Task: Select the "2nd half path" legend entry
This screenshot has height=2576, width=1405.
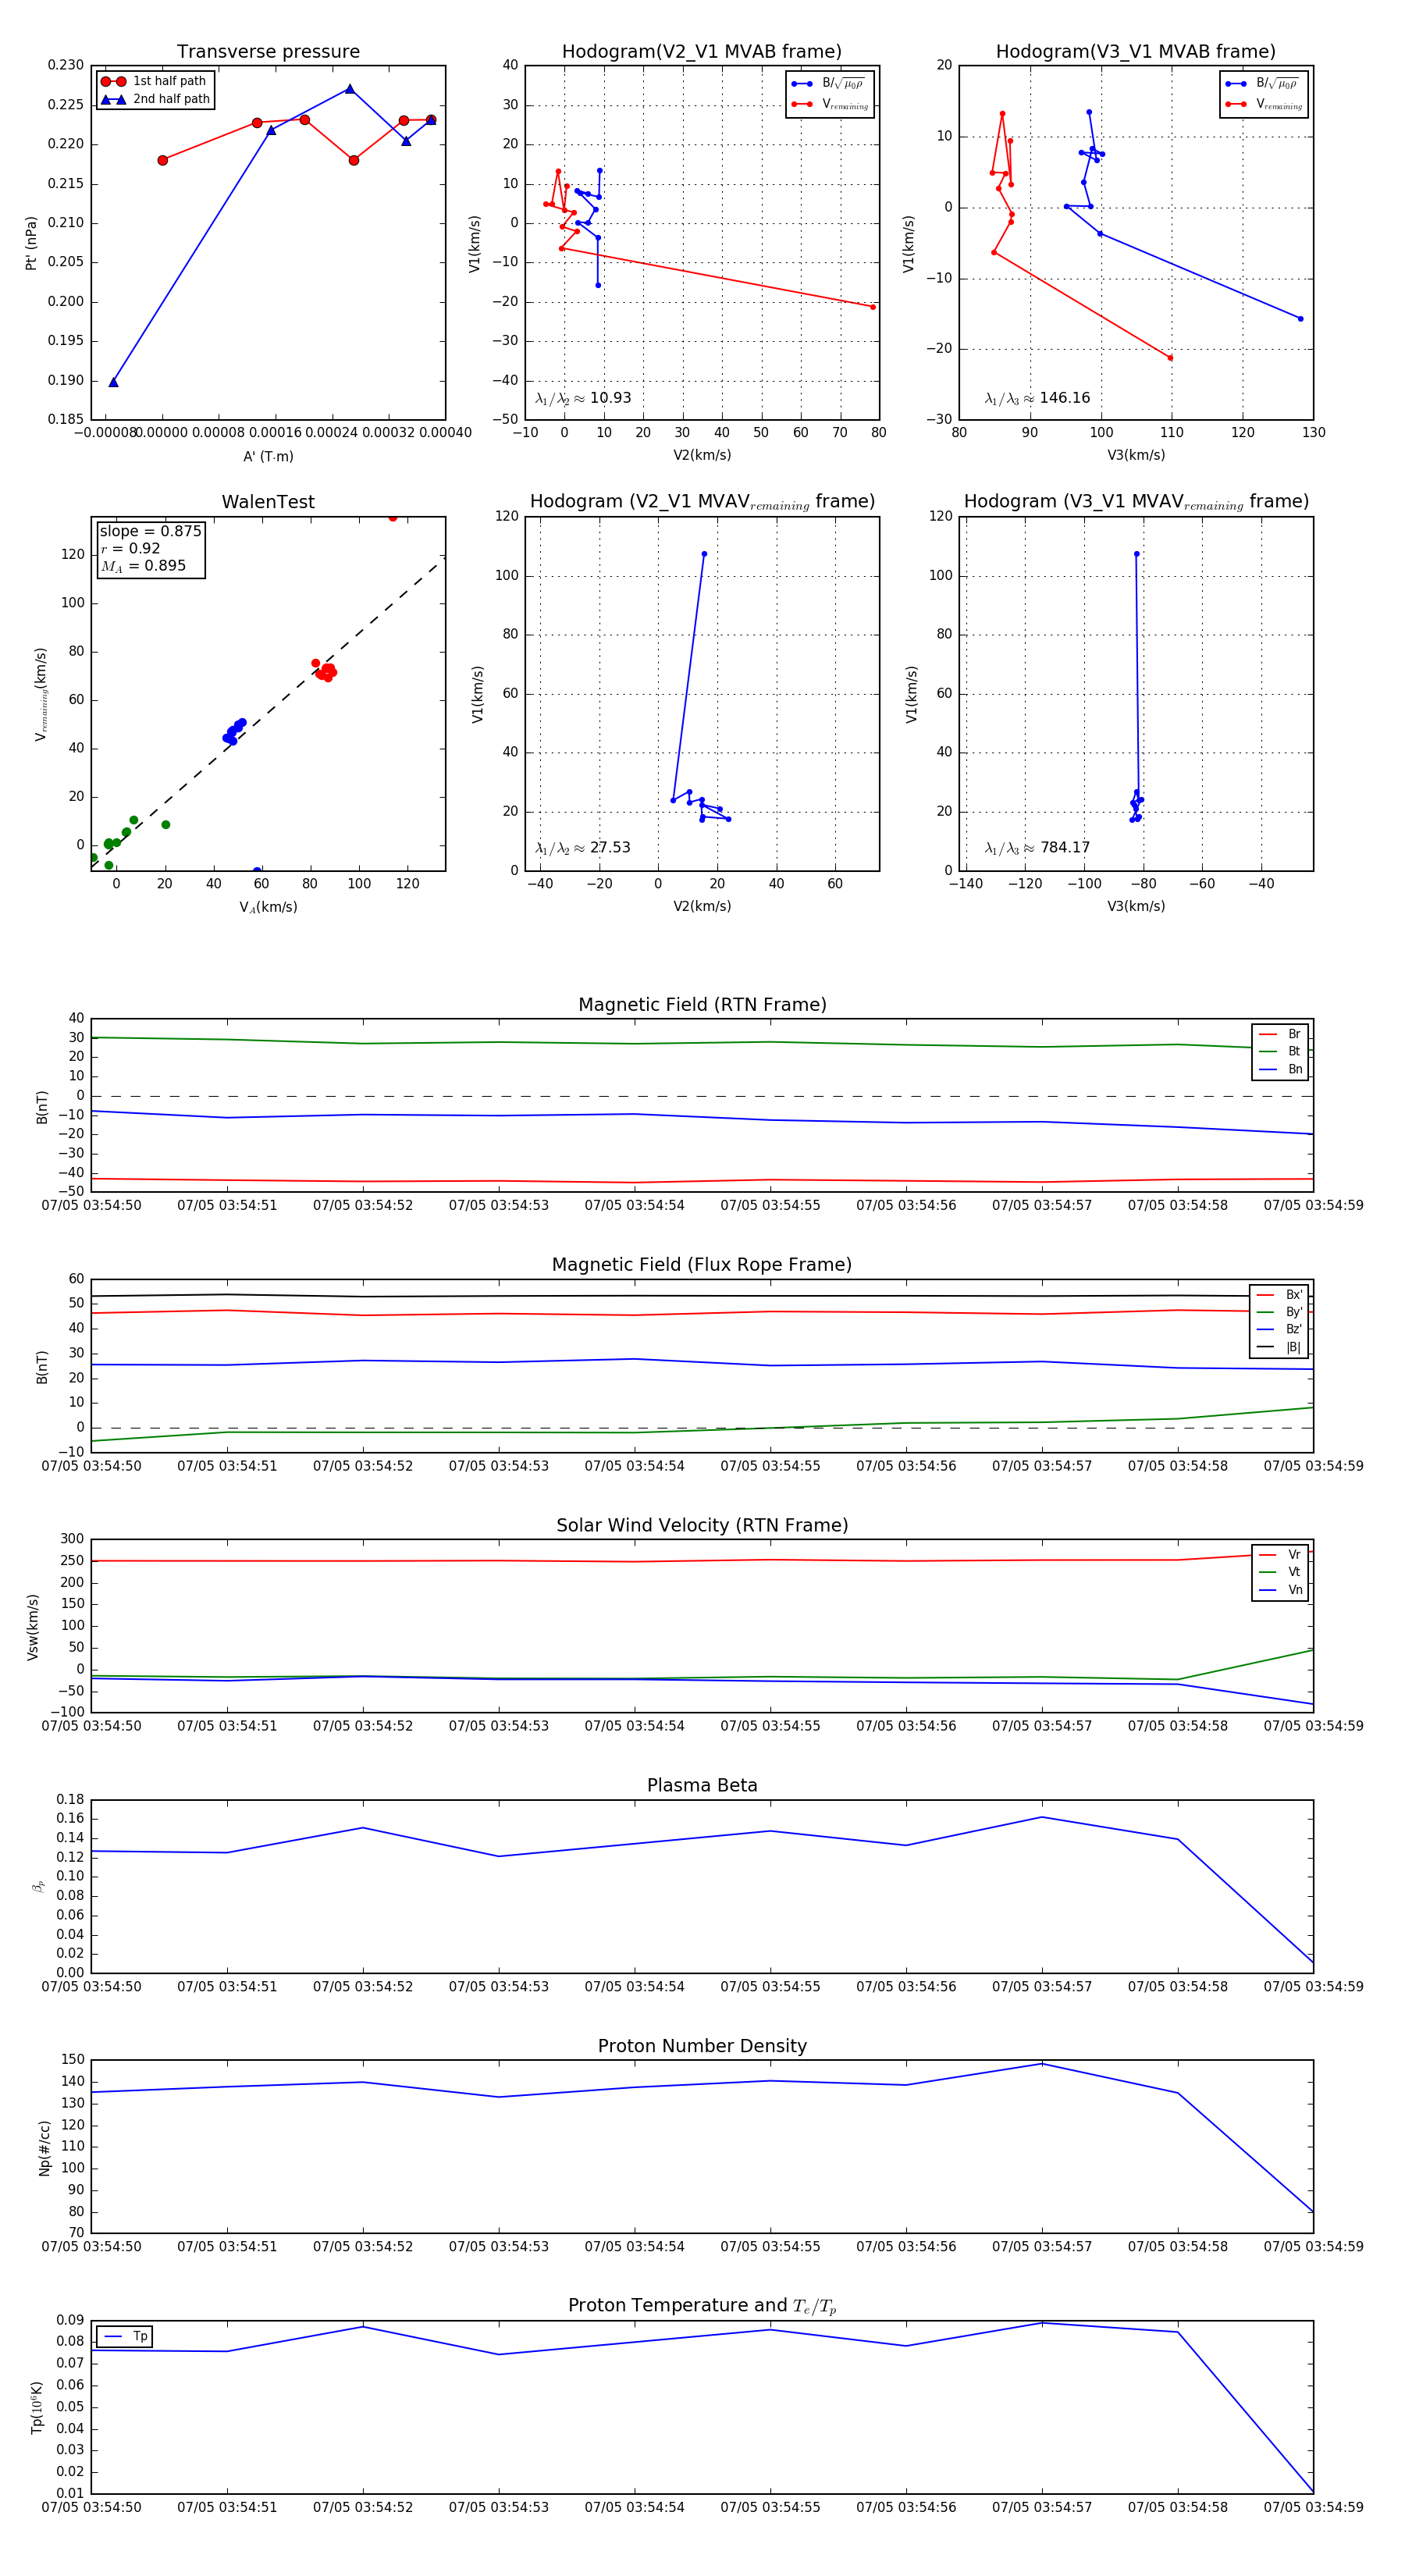Action: point(156,99)
